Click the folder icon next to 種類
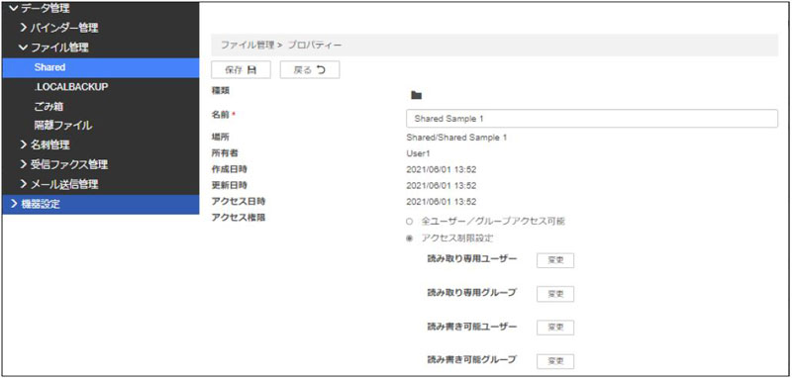This screenshot has height=378, width=792. point(416,95)
